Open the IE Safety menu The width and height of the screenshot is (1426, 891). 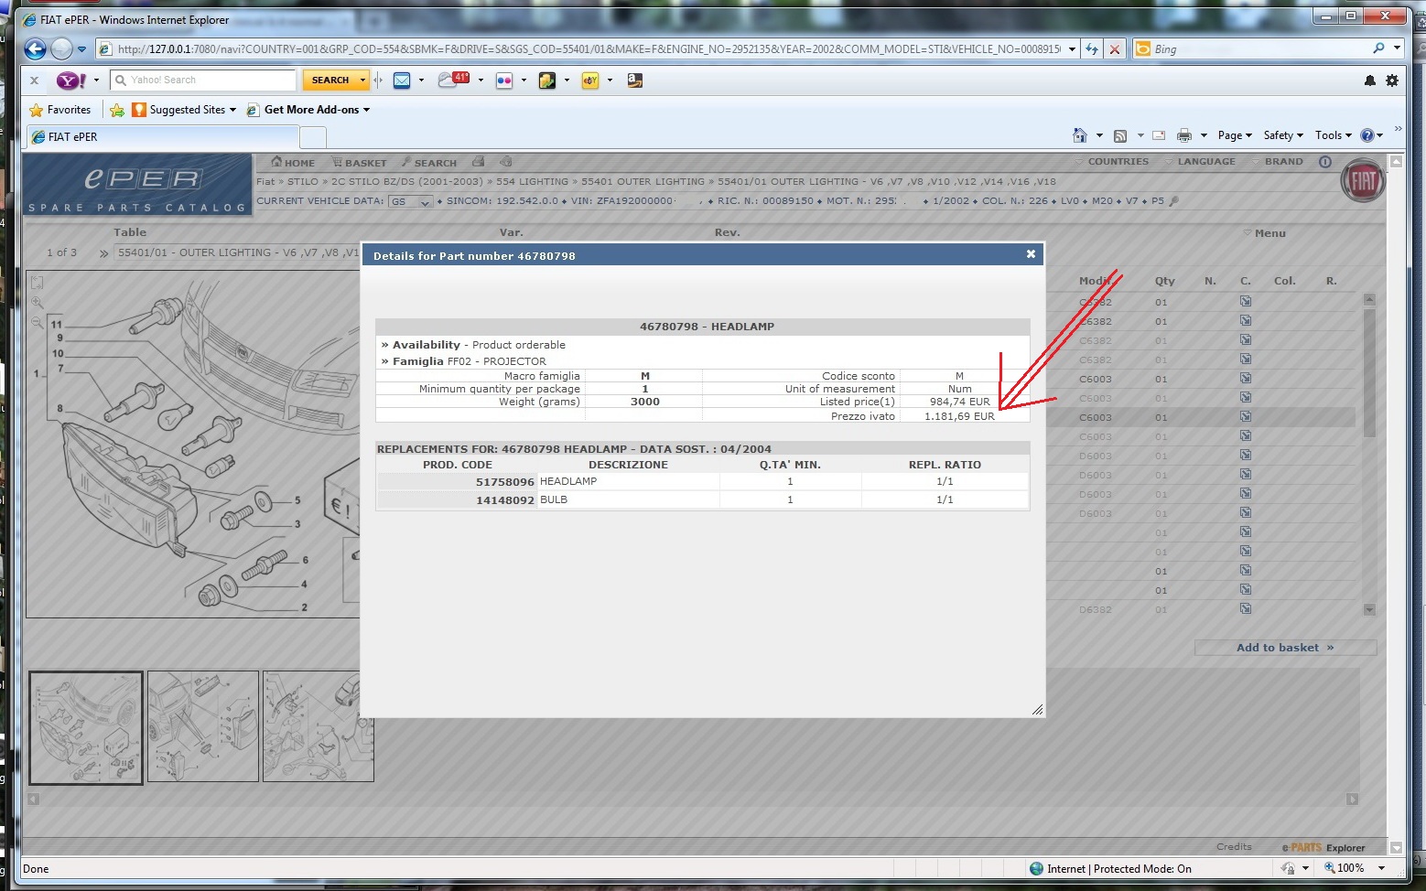[x=1283, y=135]
